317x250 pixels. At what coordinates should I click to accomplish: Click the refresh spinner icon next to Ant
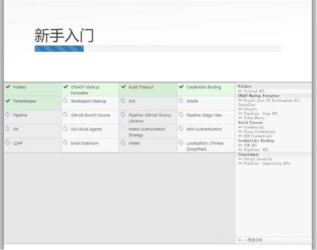(x=123, y=100)
